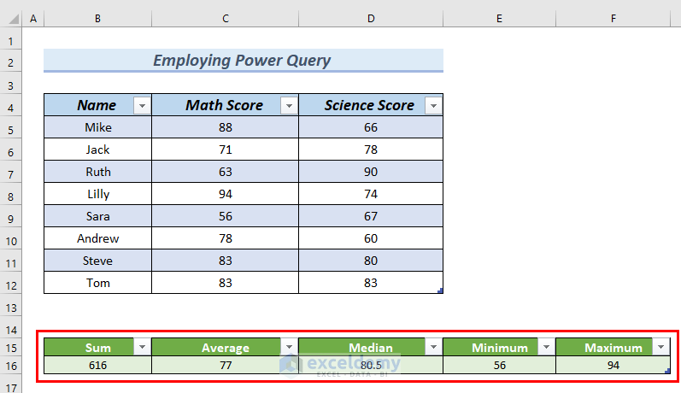Select Lilly's science score 74
The width and height of the screenshot is (681, 393).
[371, 194]
